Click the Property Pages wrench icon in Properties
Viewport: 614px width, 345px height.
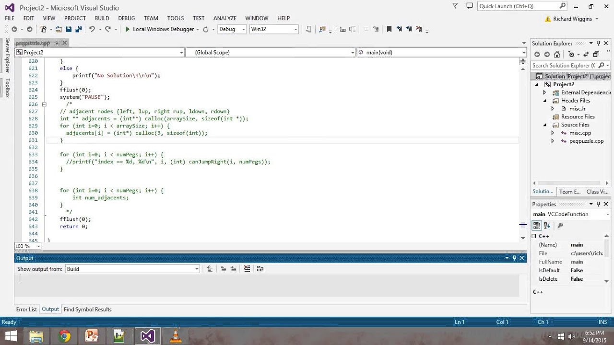pos(560,225)
